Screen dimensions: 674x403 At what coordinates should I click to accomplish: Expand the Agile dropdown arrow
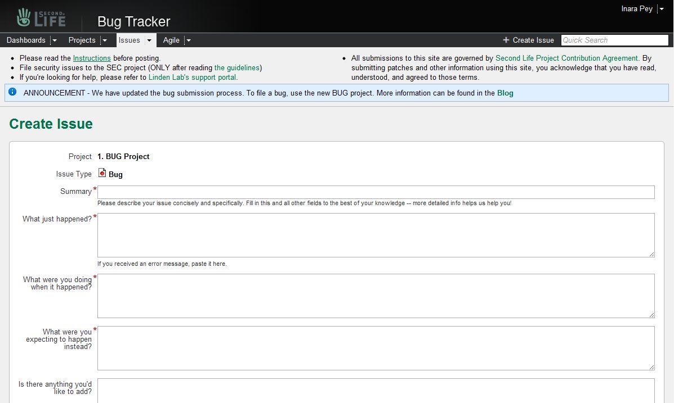click(x=188, y=40)
